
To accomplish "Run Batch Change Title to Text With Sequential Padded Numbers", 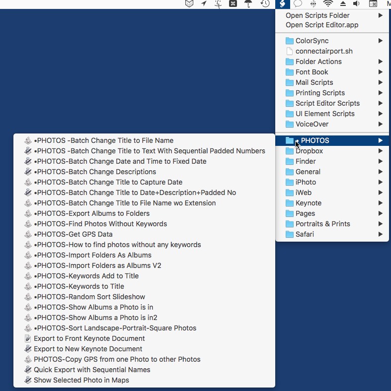I will pos(144,151).
